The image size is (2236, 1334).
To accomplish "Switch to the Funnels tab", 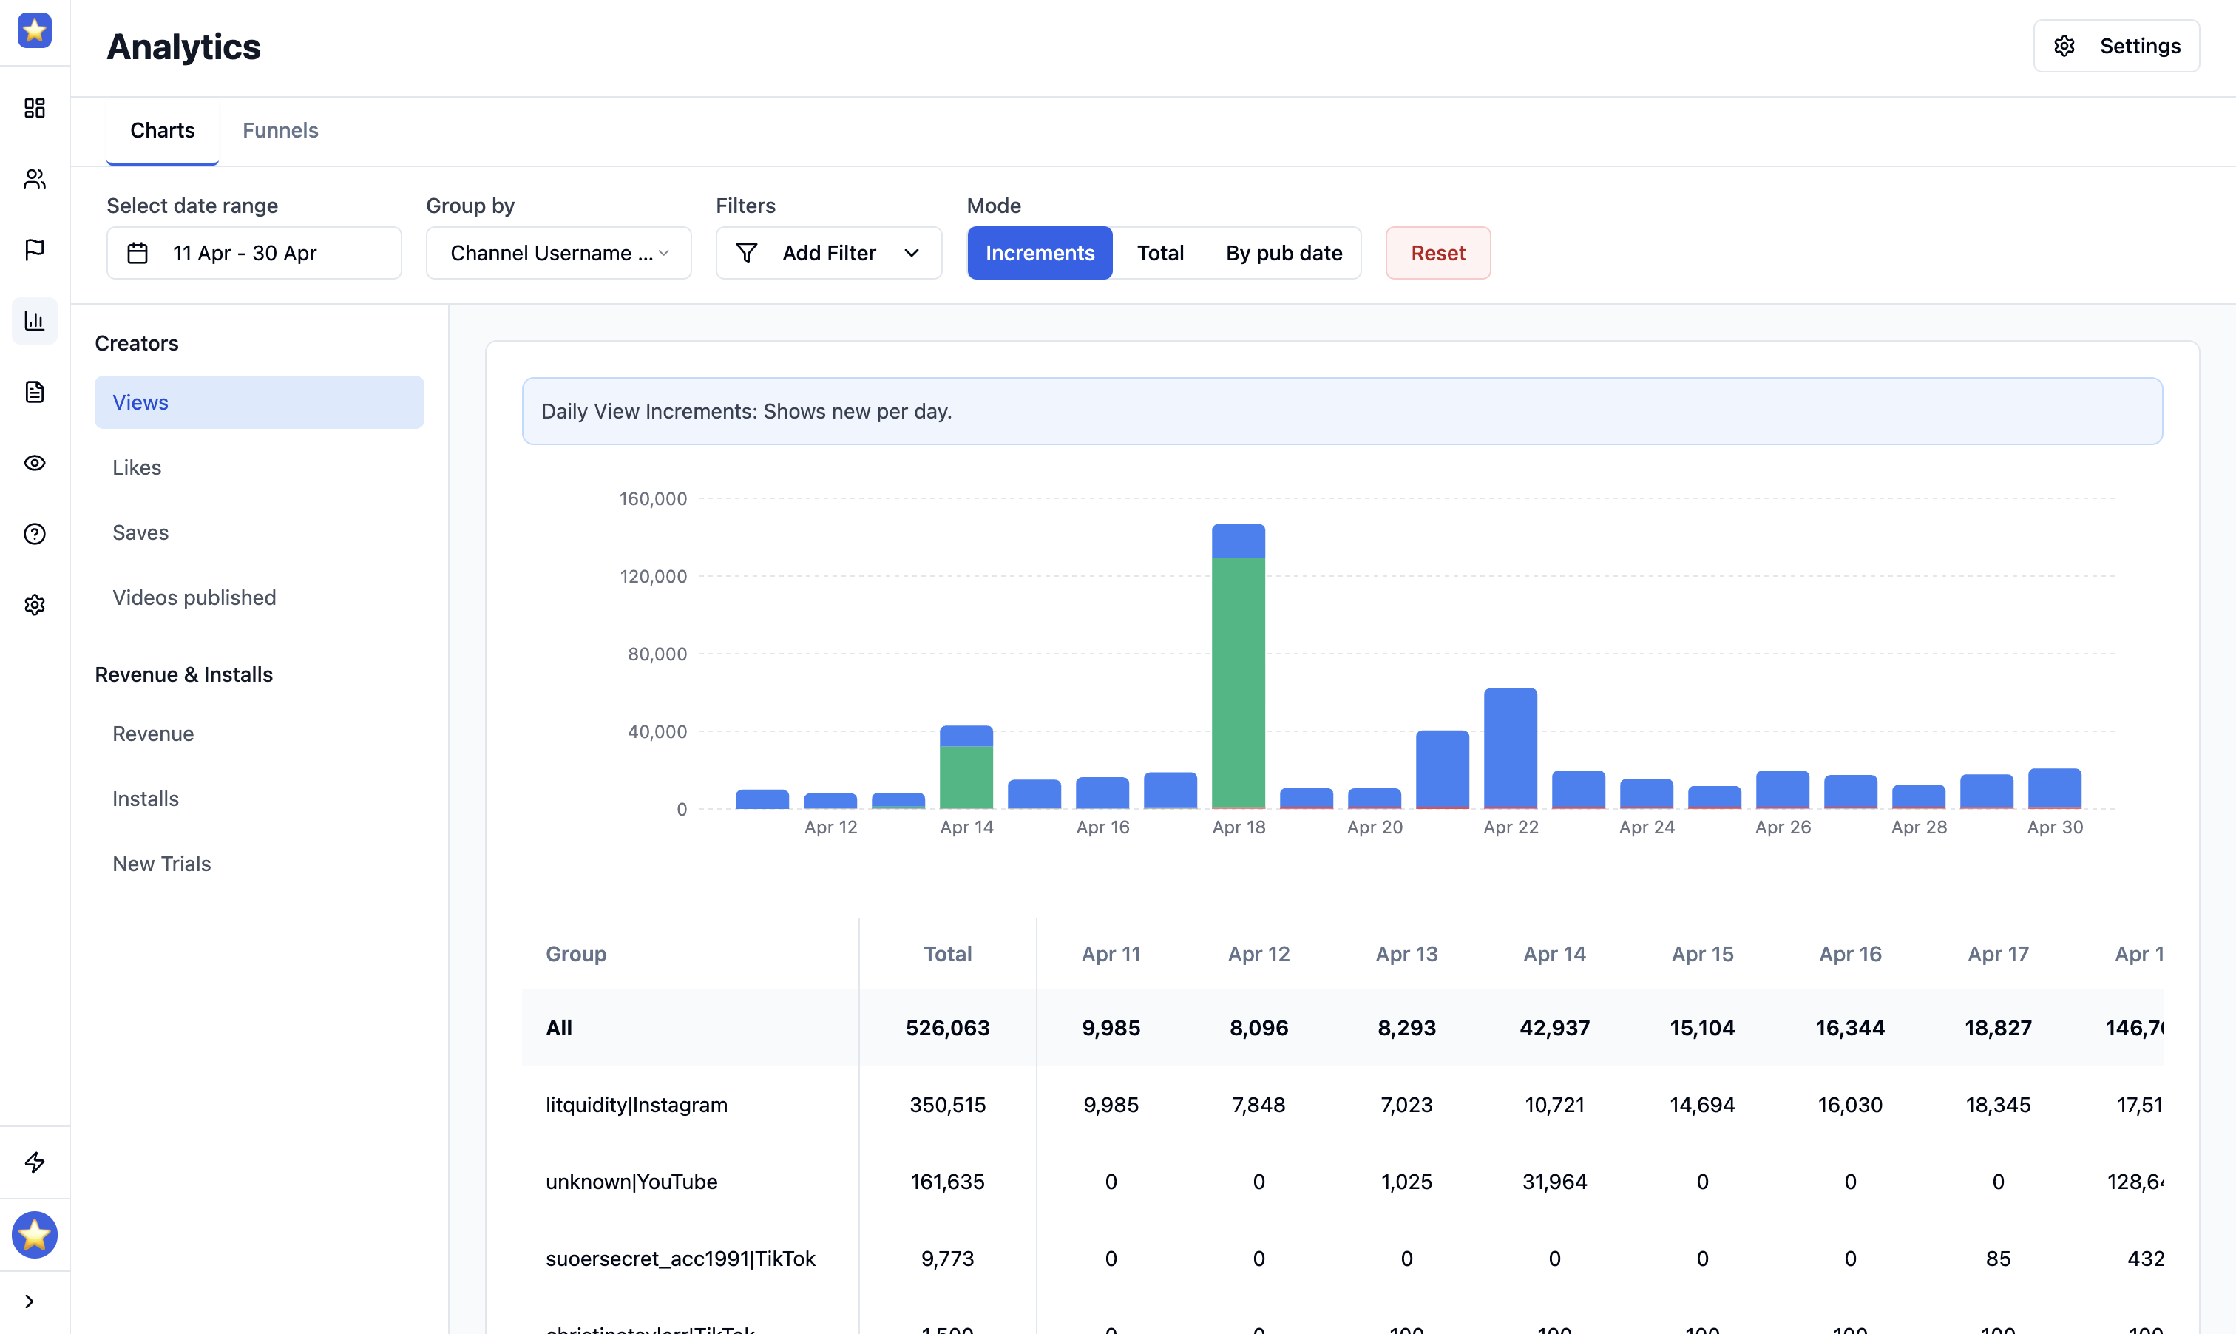I will coord(280,130).
